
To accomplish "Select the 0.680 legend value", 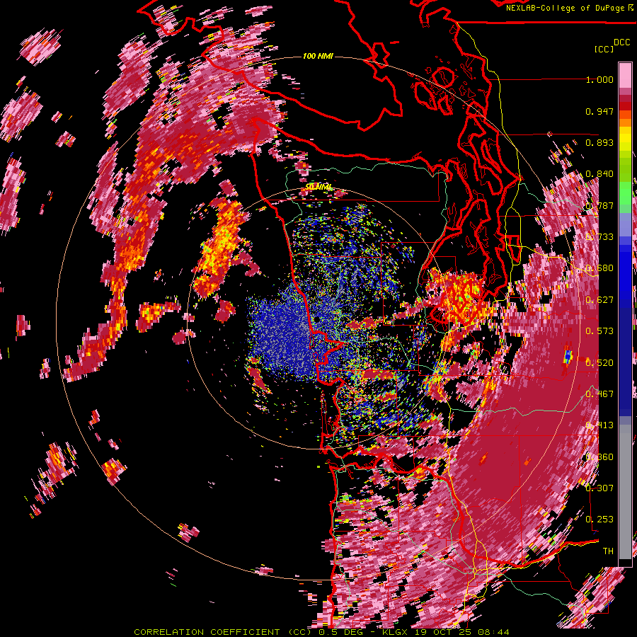I will click(x=599, y=268).
